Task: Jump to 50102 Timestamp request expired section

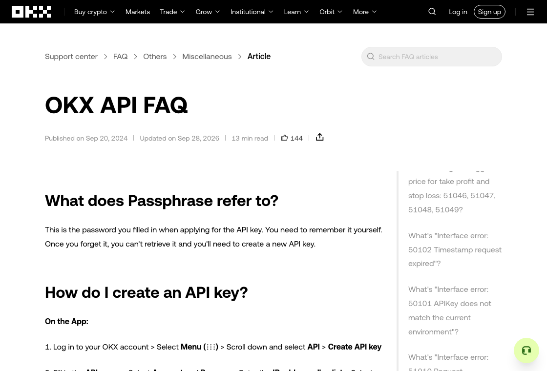Action: (x=455, y=249)
